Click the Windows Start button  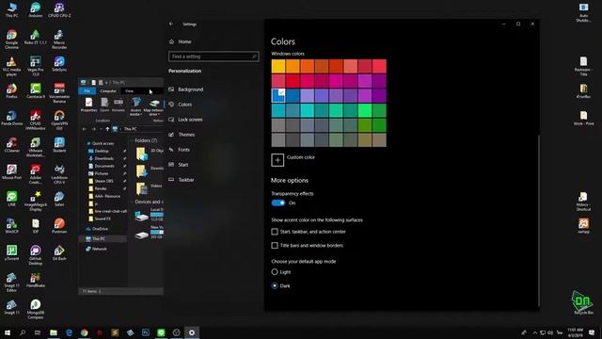(8, 332)
